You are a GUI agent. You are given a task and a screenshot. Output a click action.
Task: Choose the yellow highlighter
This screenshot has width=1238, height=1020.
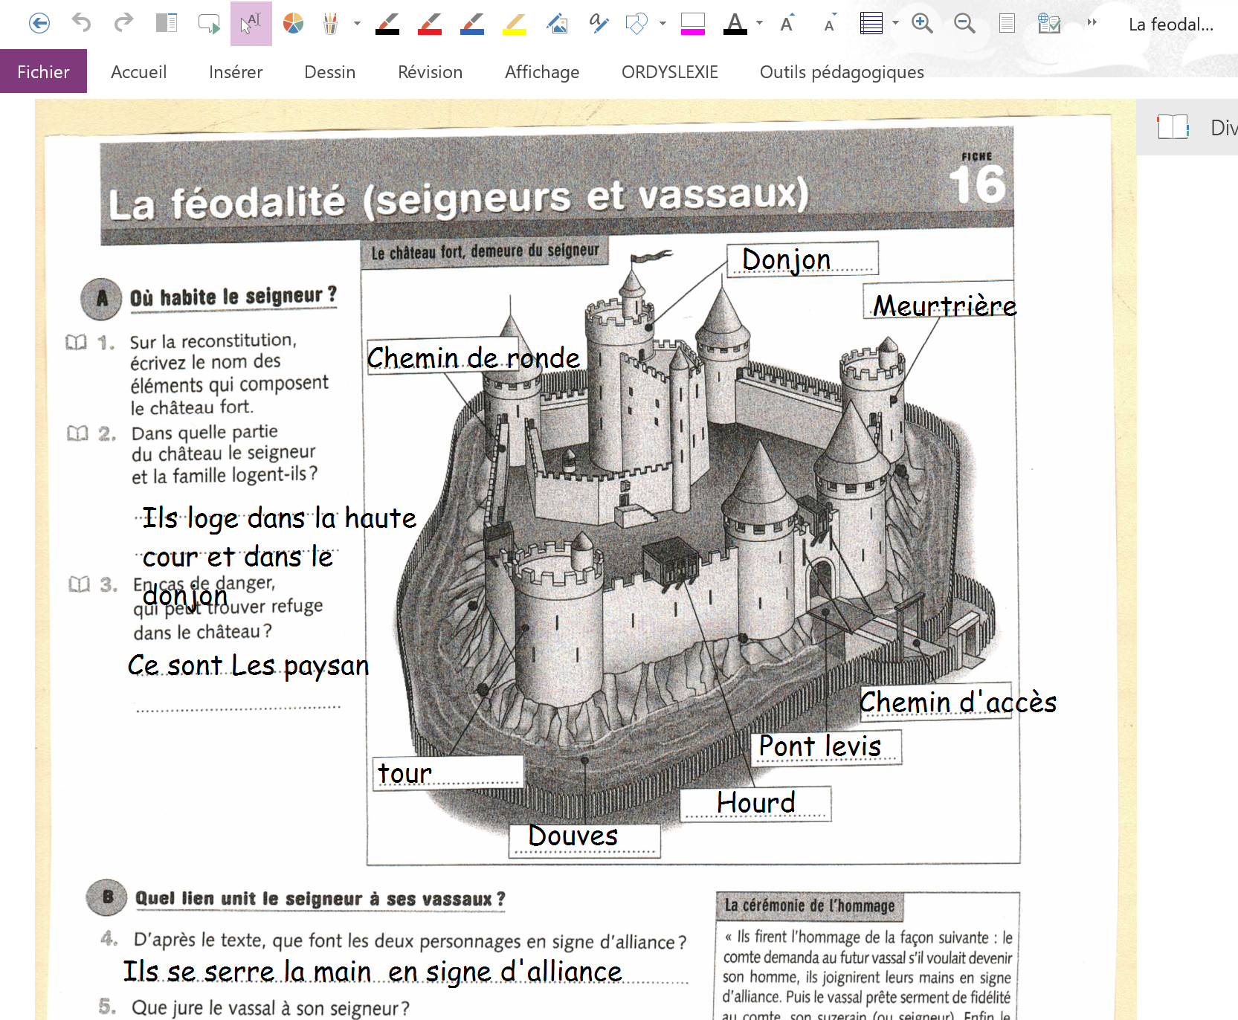point(515,24)
